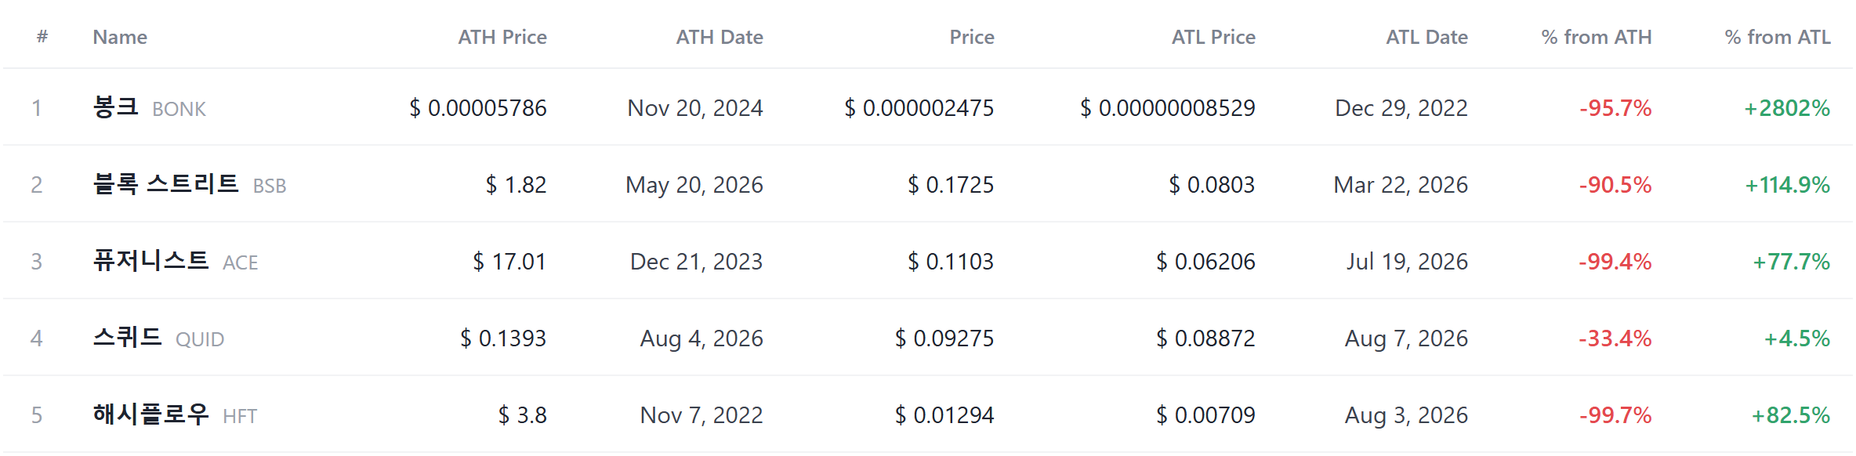This screenshot has width=1856, height=456.
Task: Sort by ATH Date column header
Action: pos(720,37)
